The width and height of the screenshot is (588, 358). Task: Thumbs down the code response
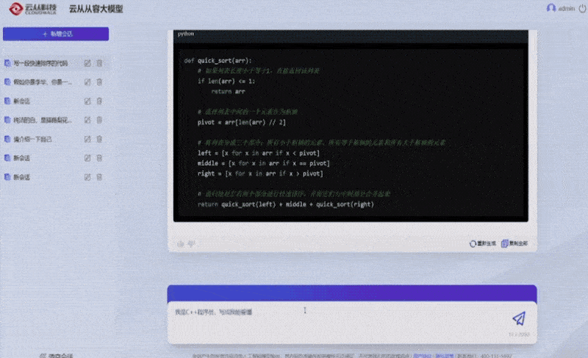(x=190, y=243)
